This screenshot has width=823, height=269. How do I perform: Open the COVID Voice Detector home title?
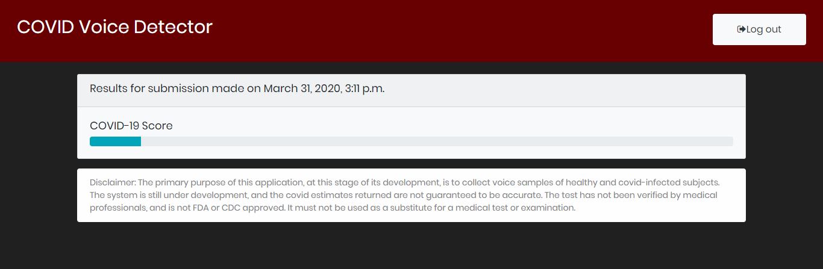(114, 27)
